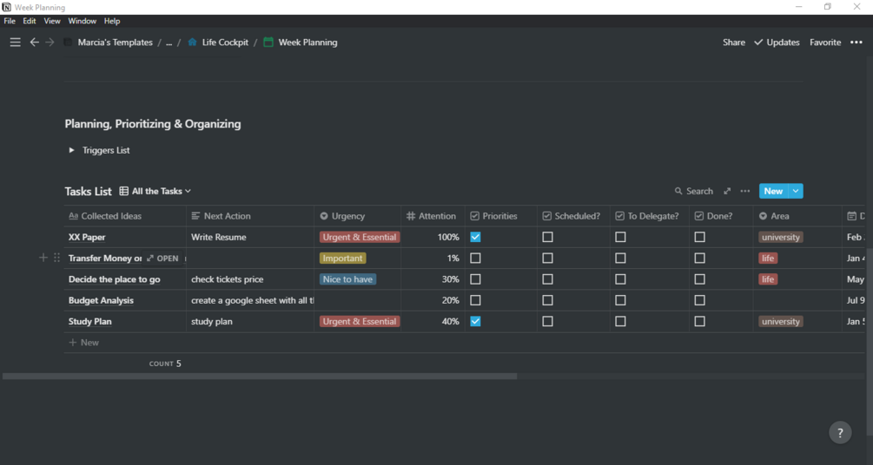This screenshot has width=873, height=465.
Task: Open Tasks List as full page icon
Action: coord(727,191)
